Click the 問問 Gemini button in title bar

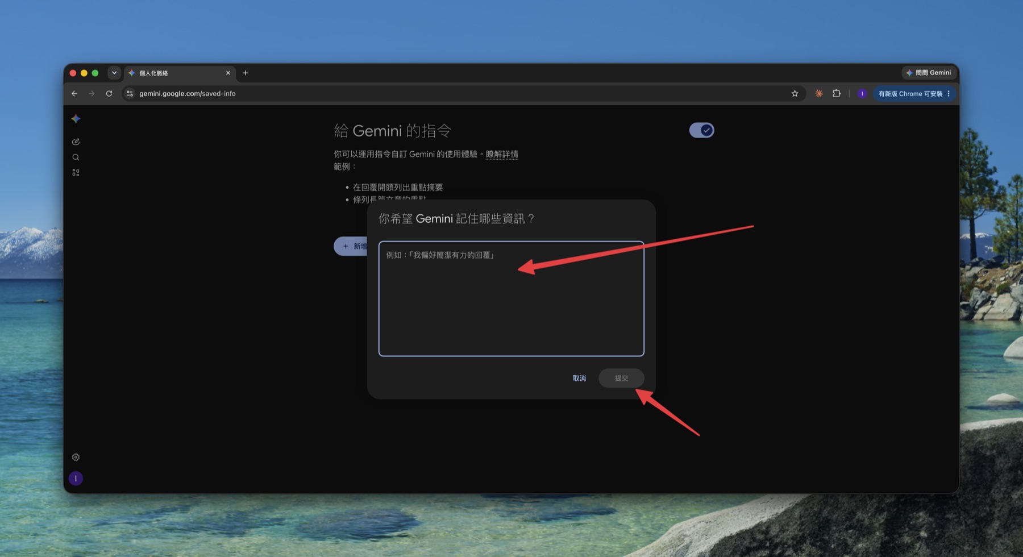929,73
